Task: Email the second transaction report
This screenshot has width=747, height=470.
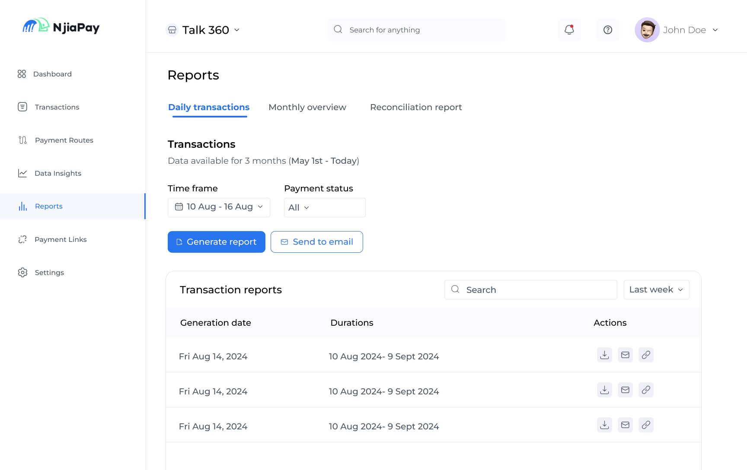Action: pos(625,390)
